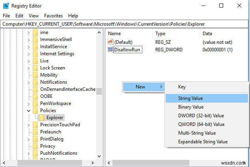
Task: Expand the PushNotifications key
Action: [28, 154]
